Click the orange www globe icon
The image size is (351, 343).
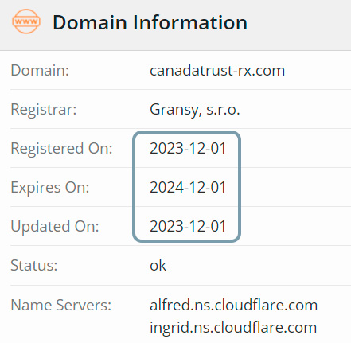[x=26, y=21]
